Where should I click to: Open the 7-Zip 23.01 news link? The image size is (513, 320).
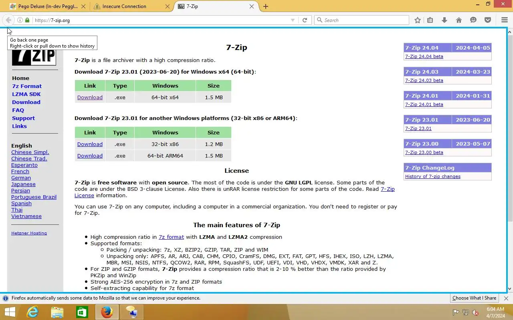point(418,128)
